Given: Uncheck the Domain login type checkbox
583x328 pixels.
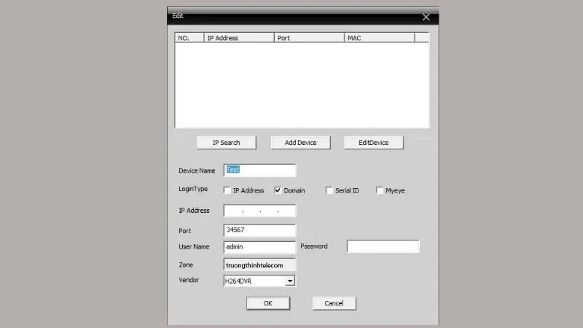Looking at the screenshot, I should (278, 190).
